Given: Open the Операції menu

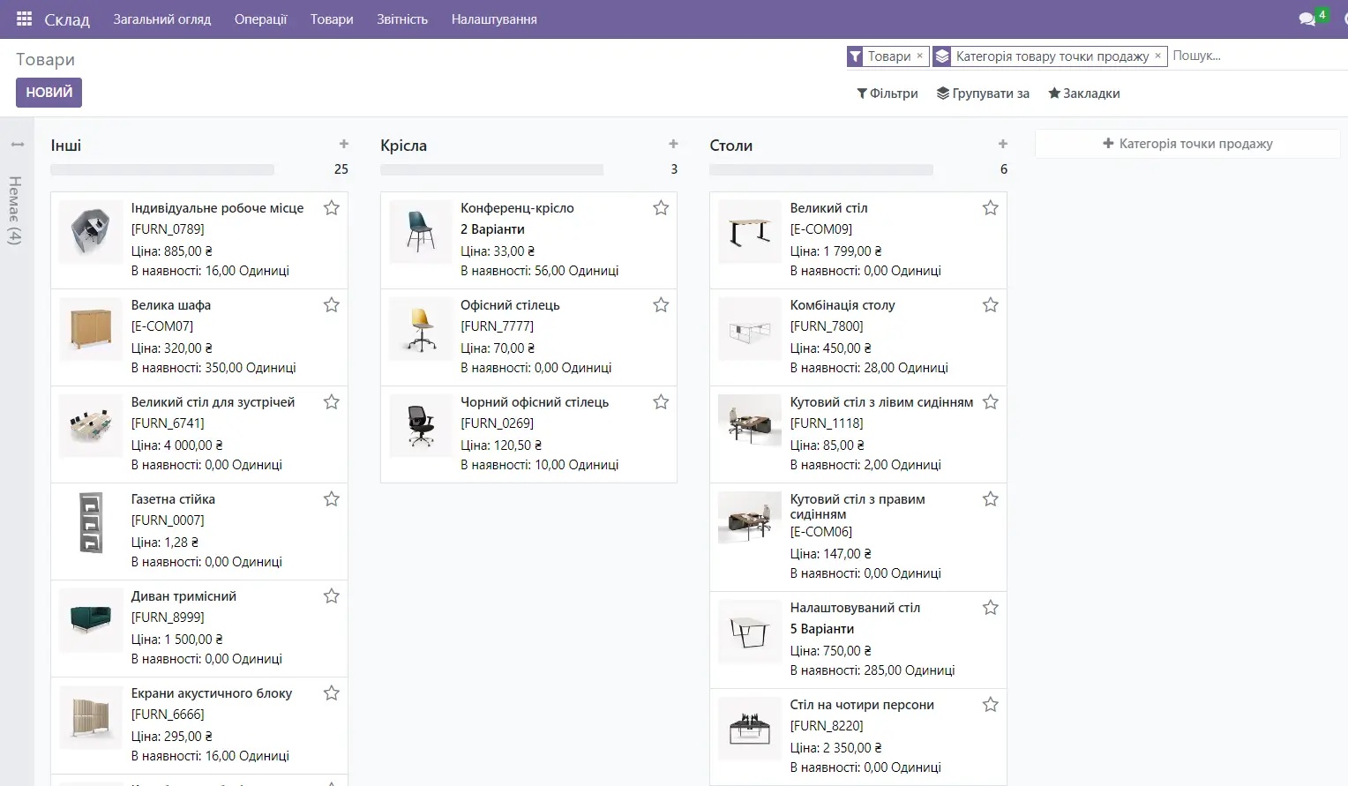Looking at the screenshot, I should click(x=261, y=19).
